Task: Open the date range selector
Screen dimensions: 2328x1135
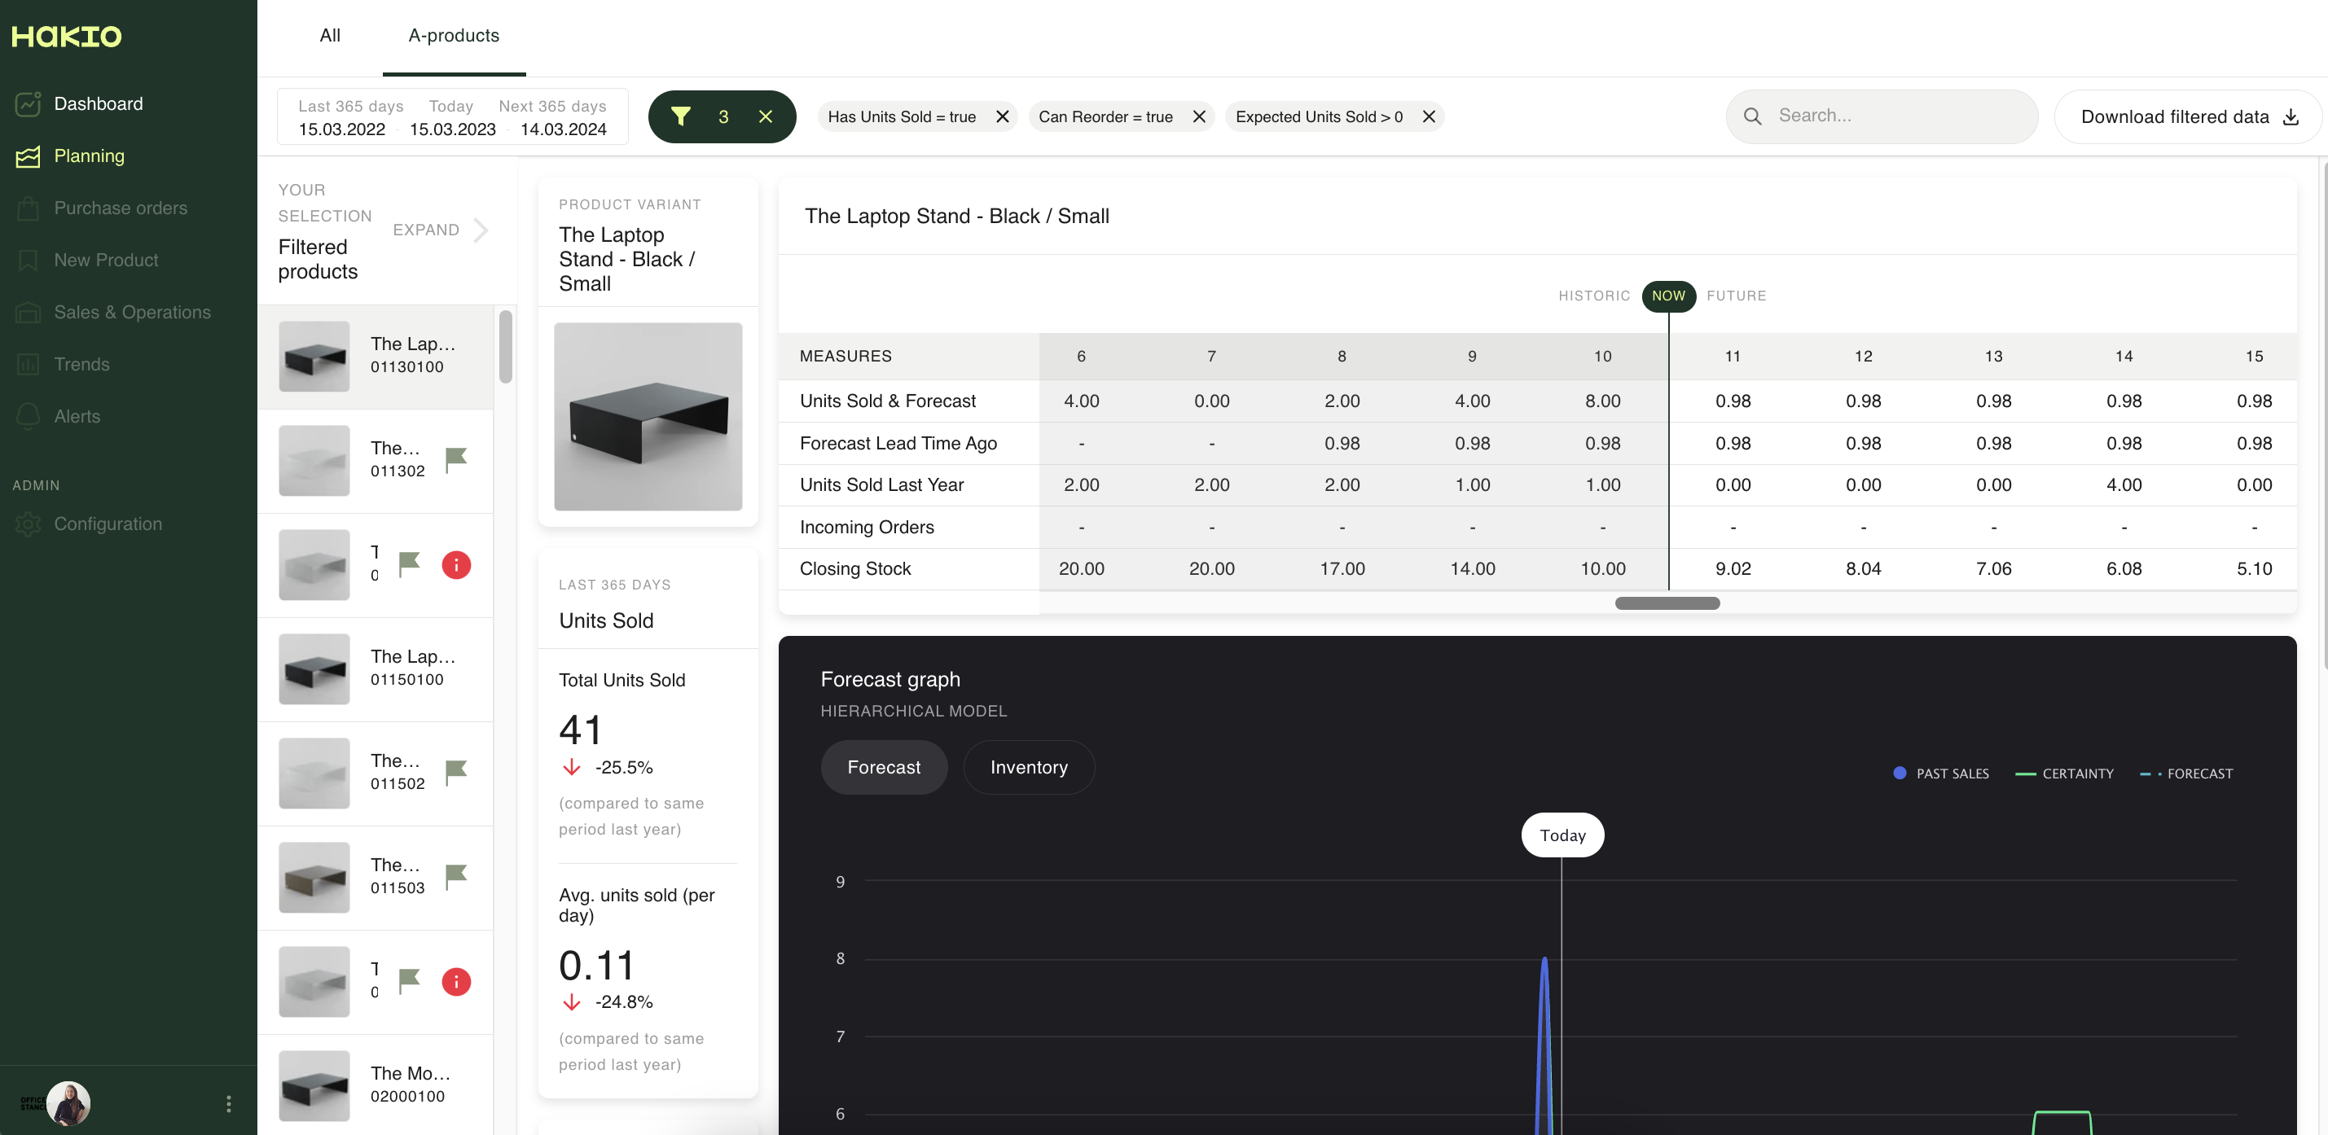Action: point(452,117)
